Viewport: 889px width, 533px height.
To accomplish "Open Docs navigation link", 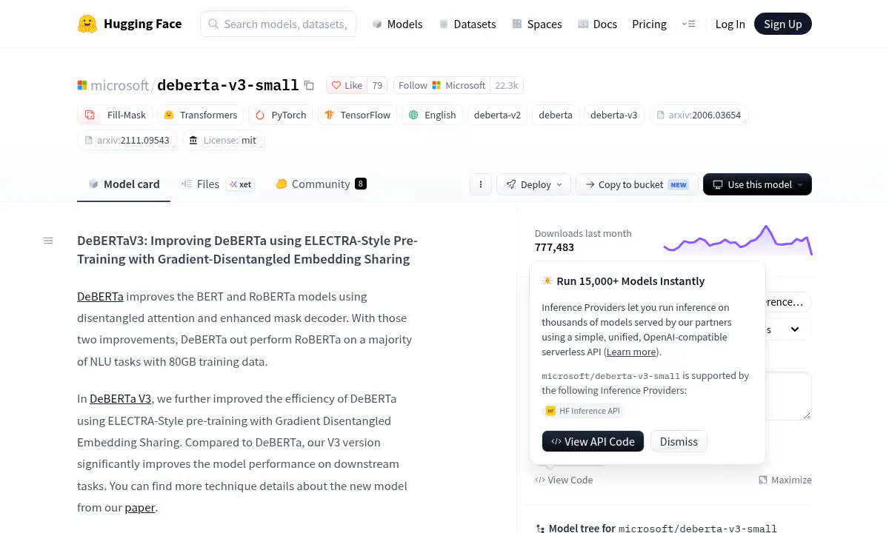I will pos(597,24).
